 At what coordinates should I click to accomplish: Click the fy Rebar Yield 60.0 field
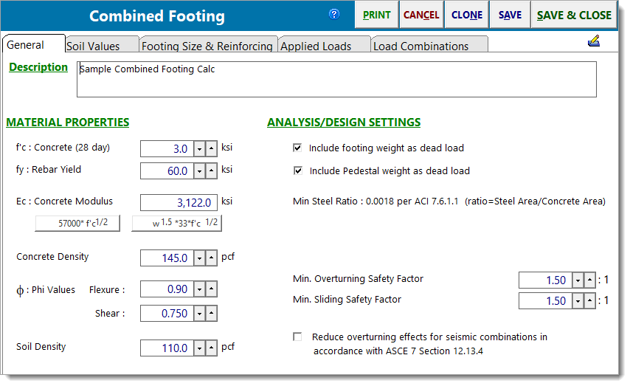167,171
